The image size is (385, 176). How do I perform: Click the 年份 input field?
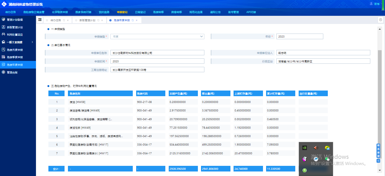(x=300, y=36)
